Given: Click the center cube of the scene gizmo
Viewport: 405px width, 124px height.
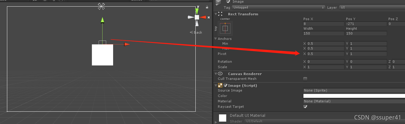Looking at the screenshot, I should (x=197, y=17).
